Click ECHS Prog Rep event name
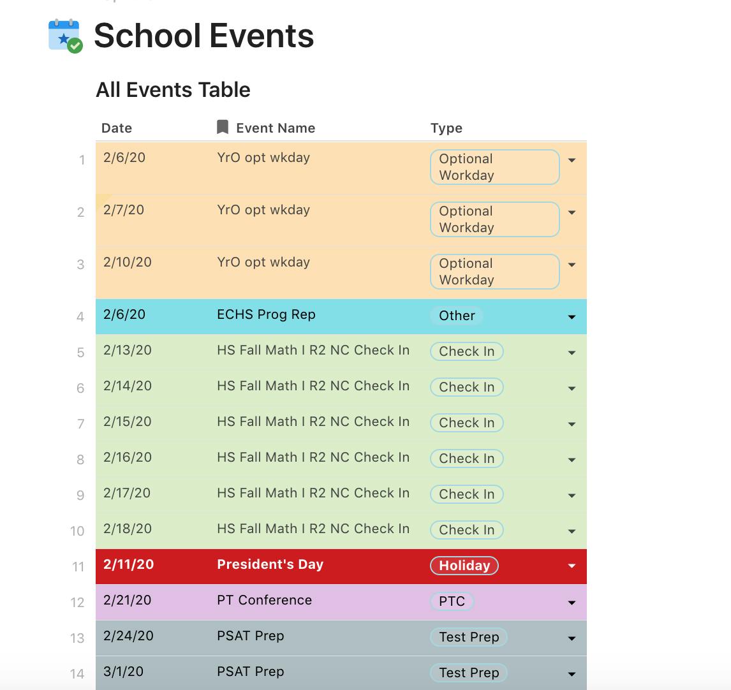 (266, 314)
